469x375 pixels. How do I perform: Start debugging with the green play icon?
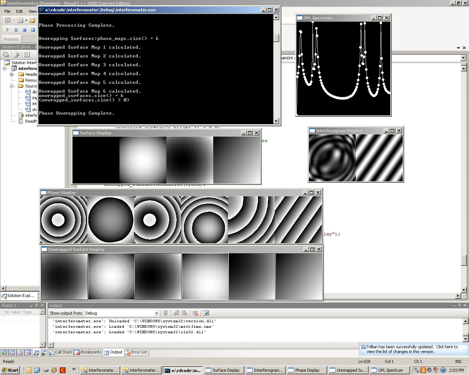pos(7,30)
